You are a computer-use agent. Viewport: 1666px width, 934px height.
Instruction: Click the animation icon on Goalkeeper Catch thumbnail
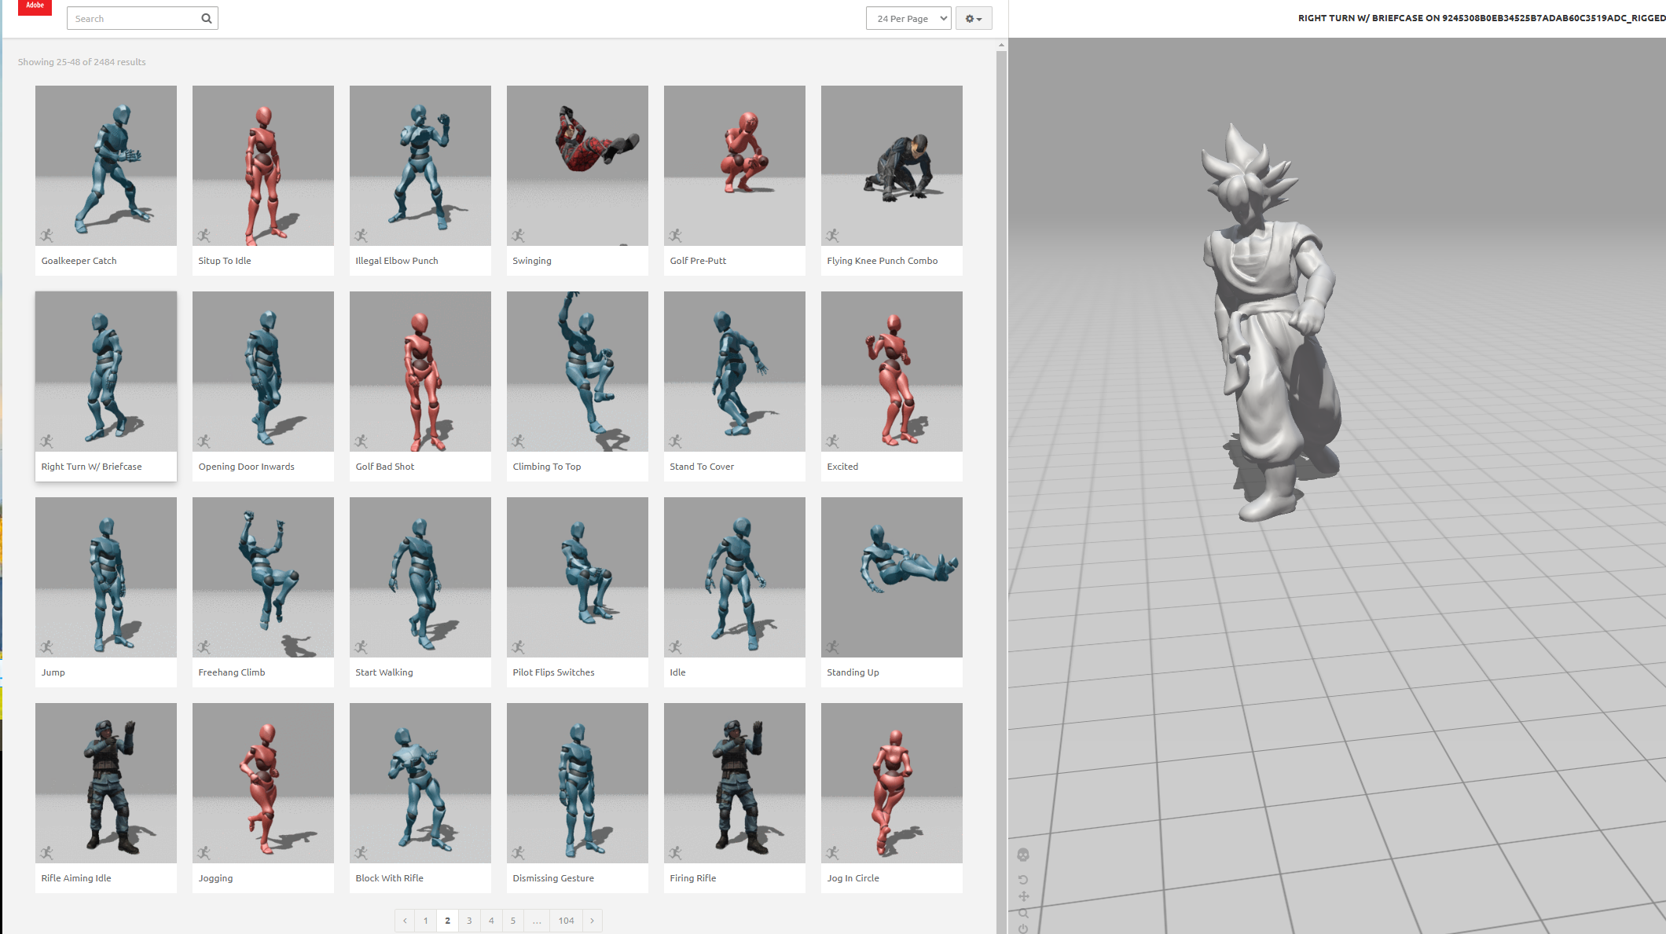[47, 235]
